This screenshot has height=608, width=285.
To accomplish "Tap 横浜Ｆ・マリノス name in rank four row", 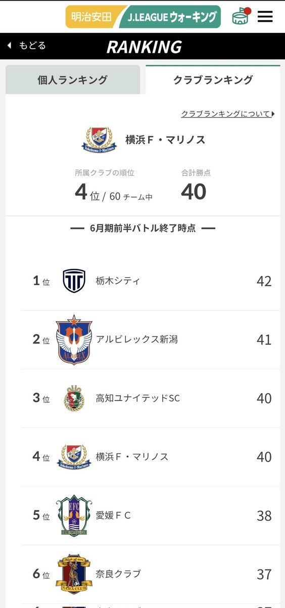I will click(132, 457).
